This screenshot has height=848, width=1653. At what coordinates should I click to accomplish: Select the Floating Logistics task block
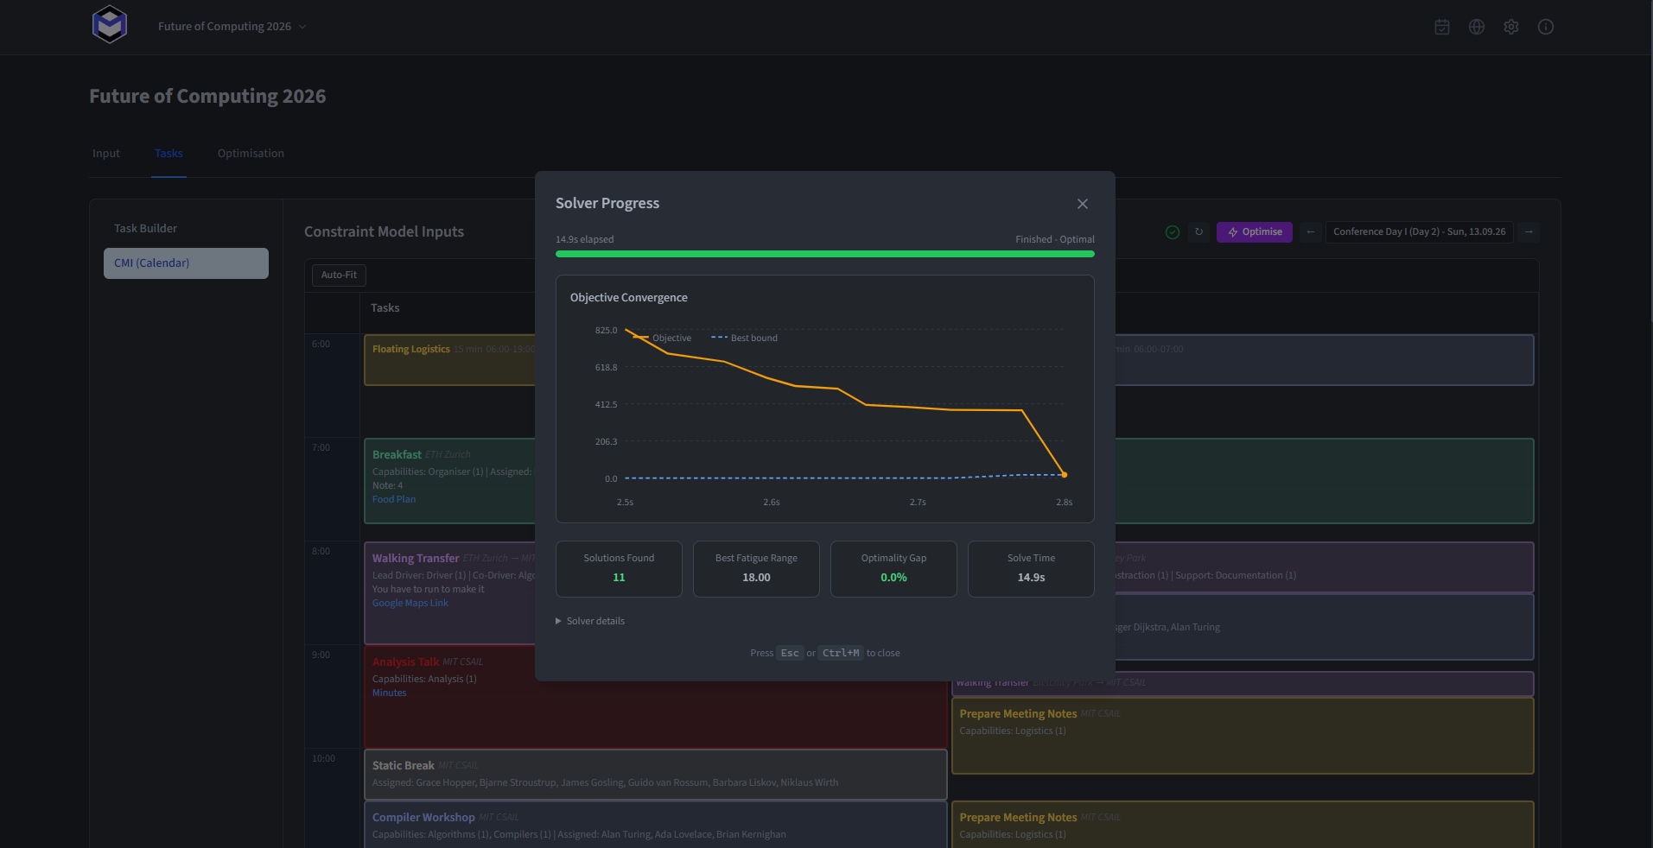click(450, 360)
